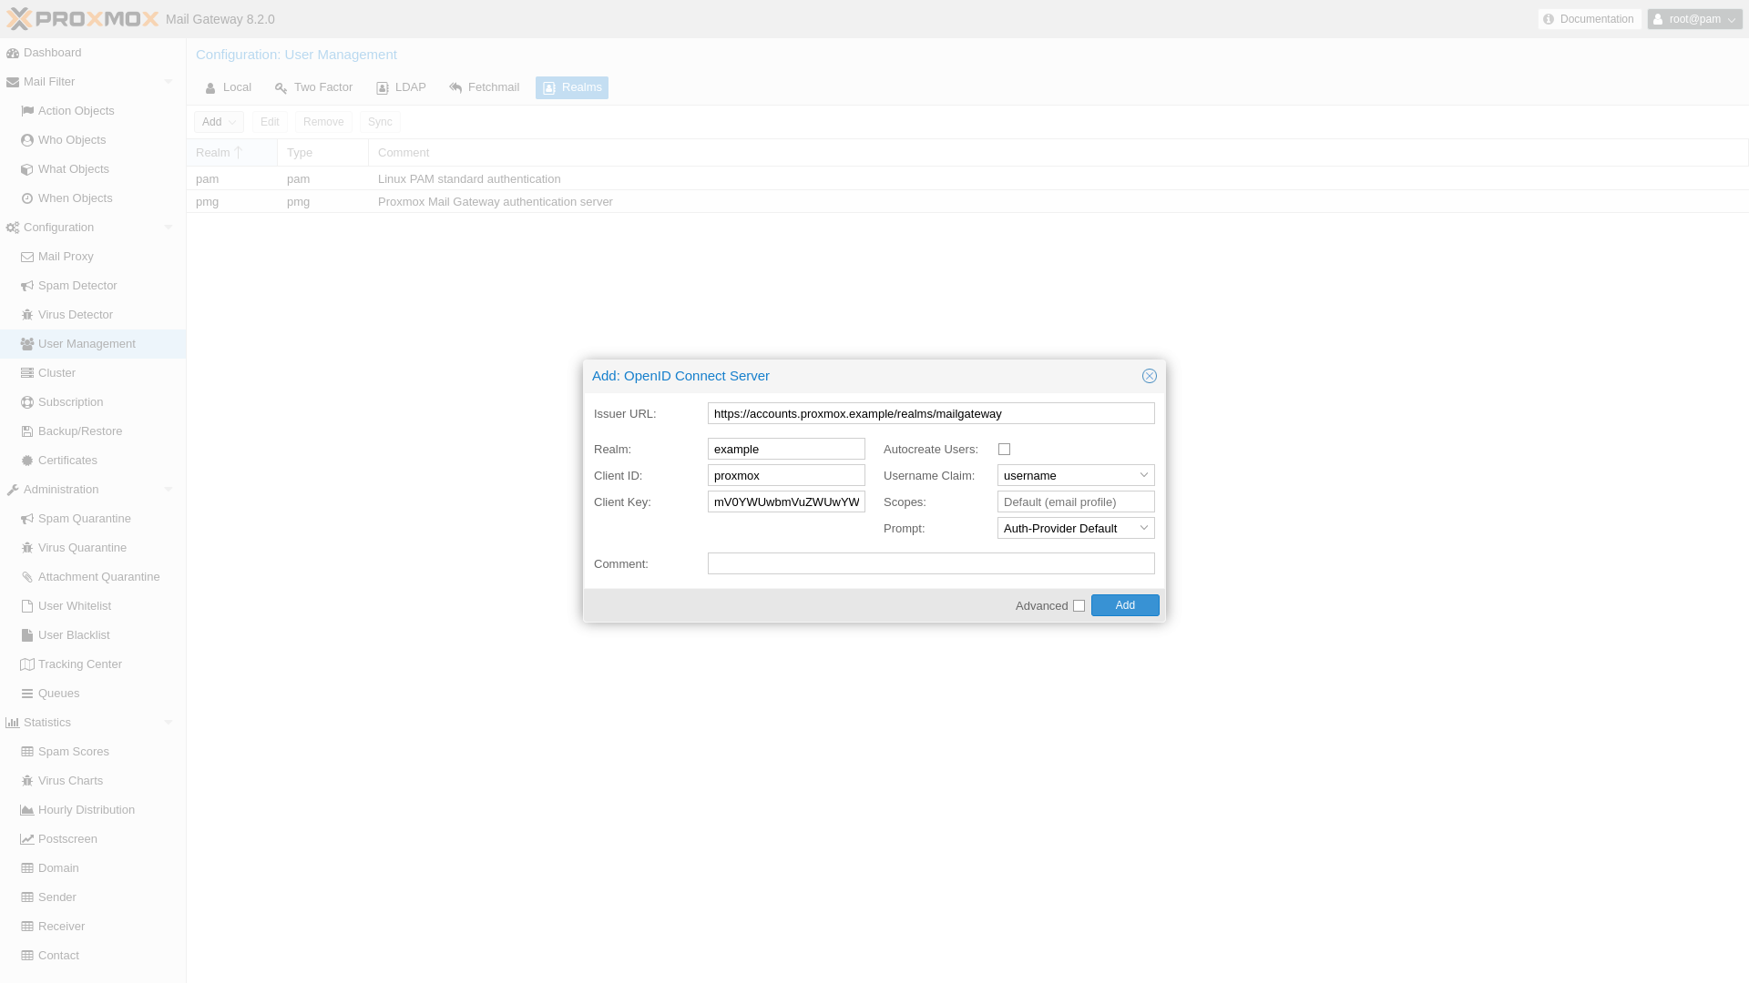Viewport: 1749px width, 983px height.
Task: Close the OpenID Connect Server dialog
Action: click(1150, 376)
